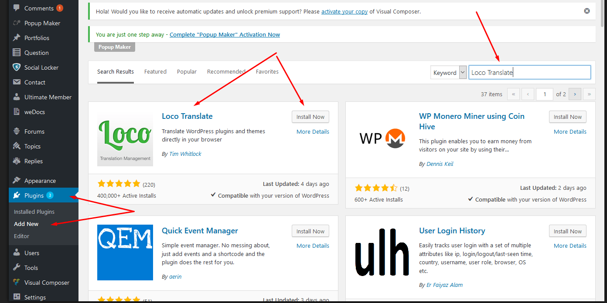Open More Details for WP Monero Miner
Image resolution: width=607 pixels, height=303 pixels.
(570, 132)
